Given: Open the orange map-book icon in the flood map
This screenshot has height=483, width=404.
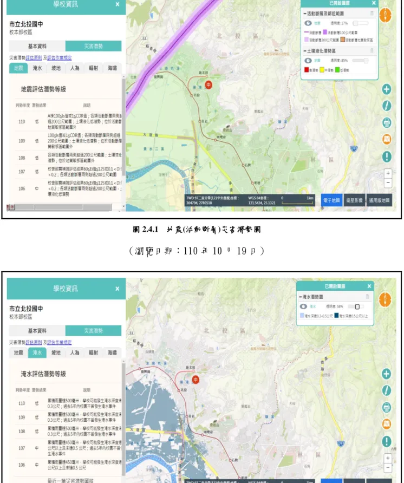Looking at the screenshot, I should pyautogui.click(x=387, y=424).
